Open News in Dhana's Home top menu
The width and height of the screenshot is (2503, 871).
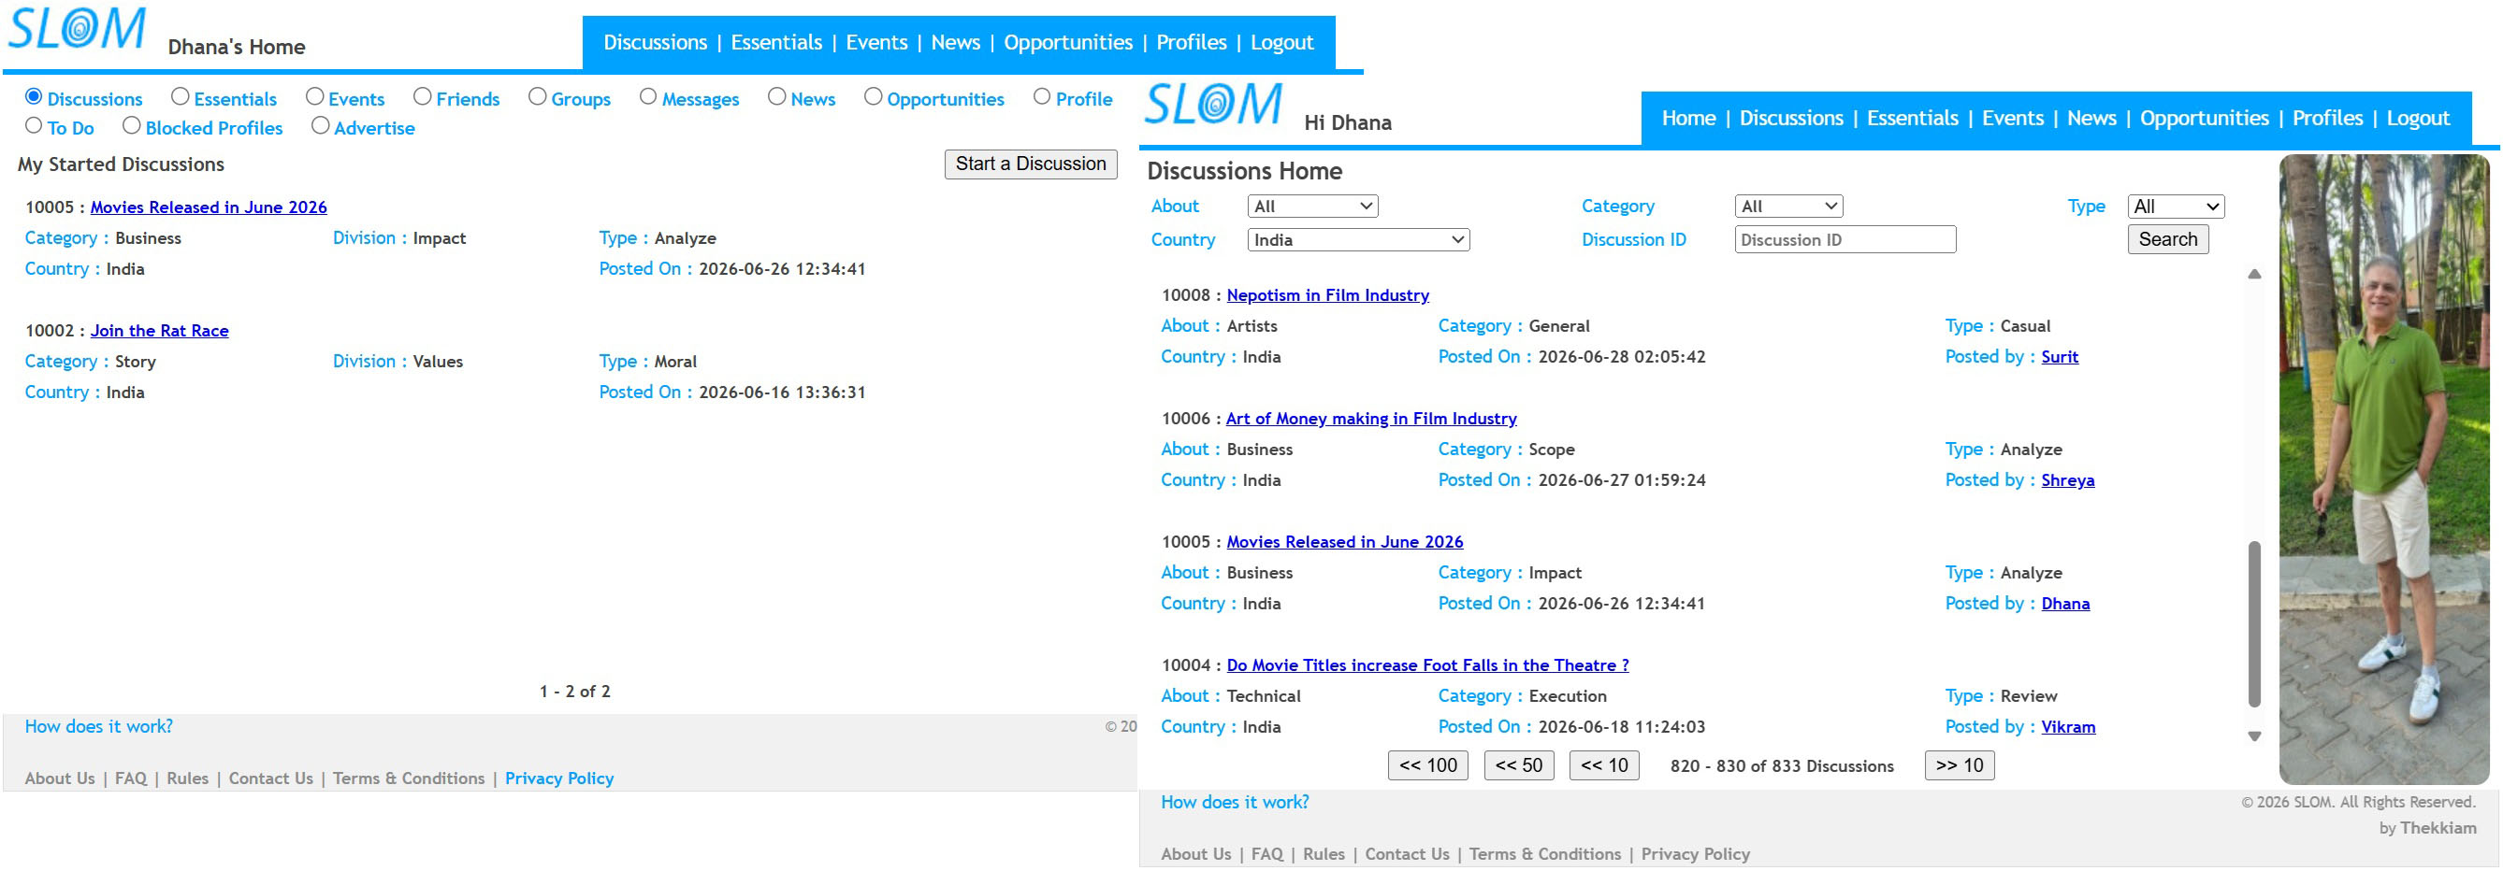pyautogui.click(x=956, y=43)
